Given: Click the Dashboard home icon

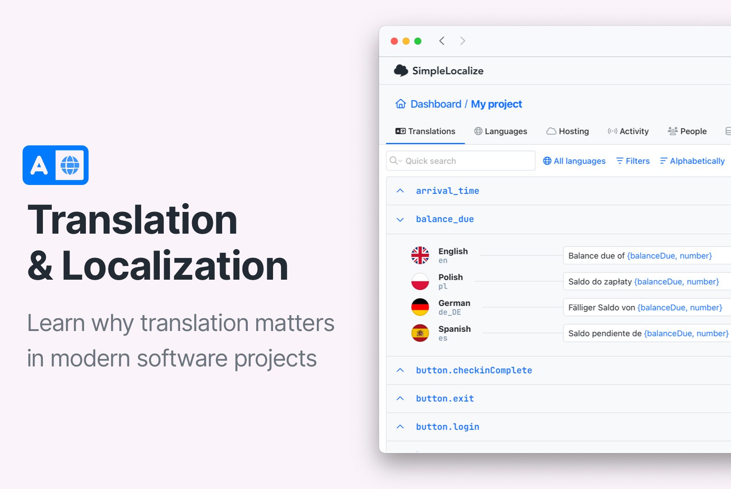Looking at the screenshot, I should pos(400,104).
